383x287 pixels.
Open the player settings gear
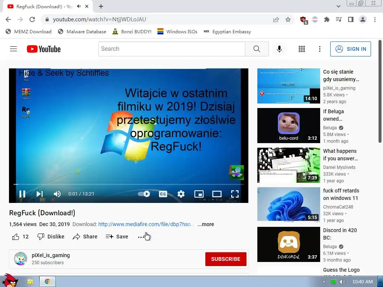181,194
